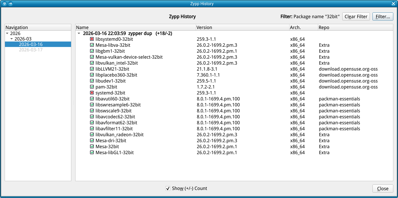Collapse the zypper dup transaction group

79,33
